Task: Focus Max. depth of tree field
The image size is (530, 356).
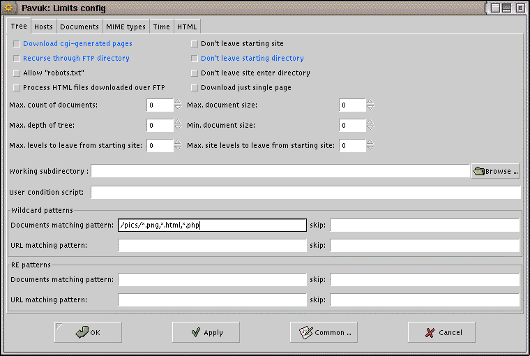Action: pyautogui.click(x=160, y=125)
